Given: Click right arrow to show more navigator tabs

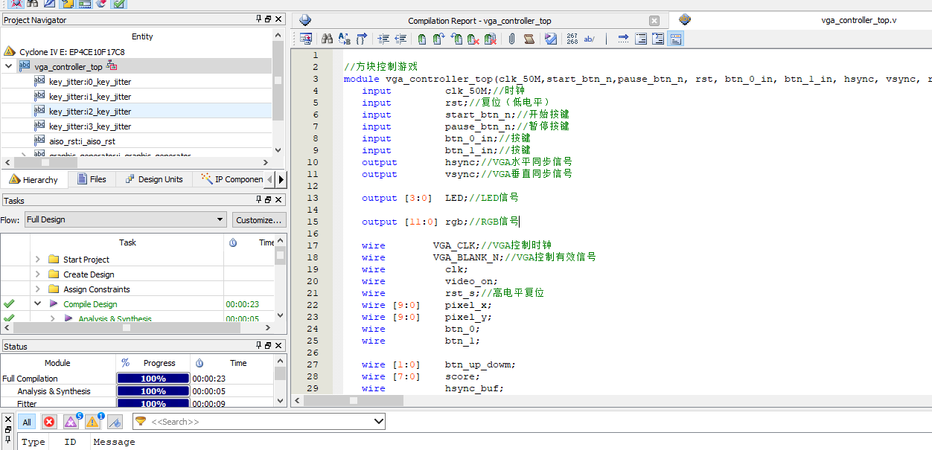Looking at the screenshot, I should coord(281,179).
